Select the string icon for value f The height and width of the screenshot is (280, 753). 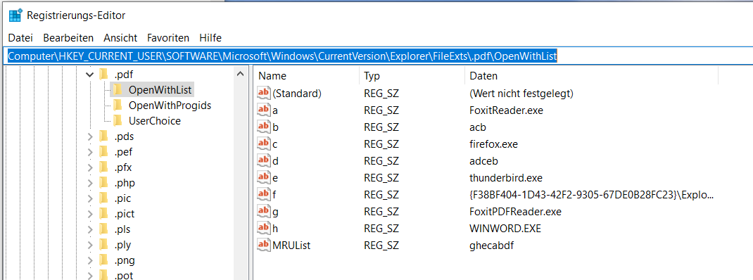click(264, 194)
